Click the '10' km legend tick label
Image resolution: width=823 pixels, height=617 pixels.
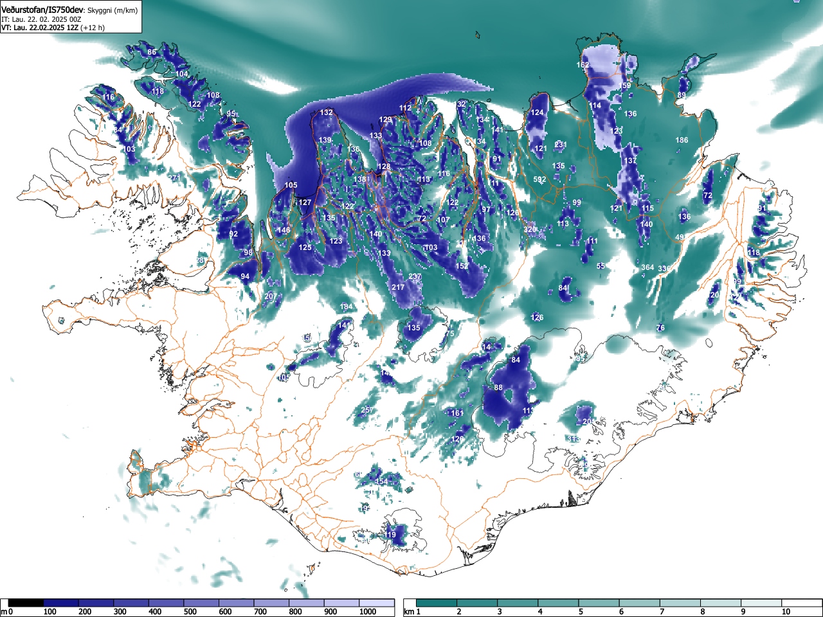[786, 612]
